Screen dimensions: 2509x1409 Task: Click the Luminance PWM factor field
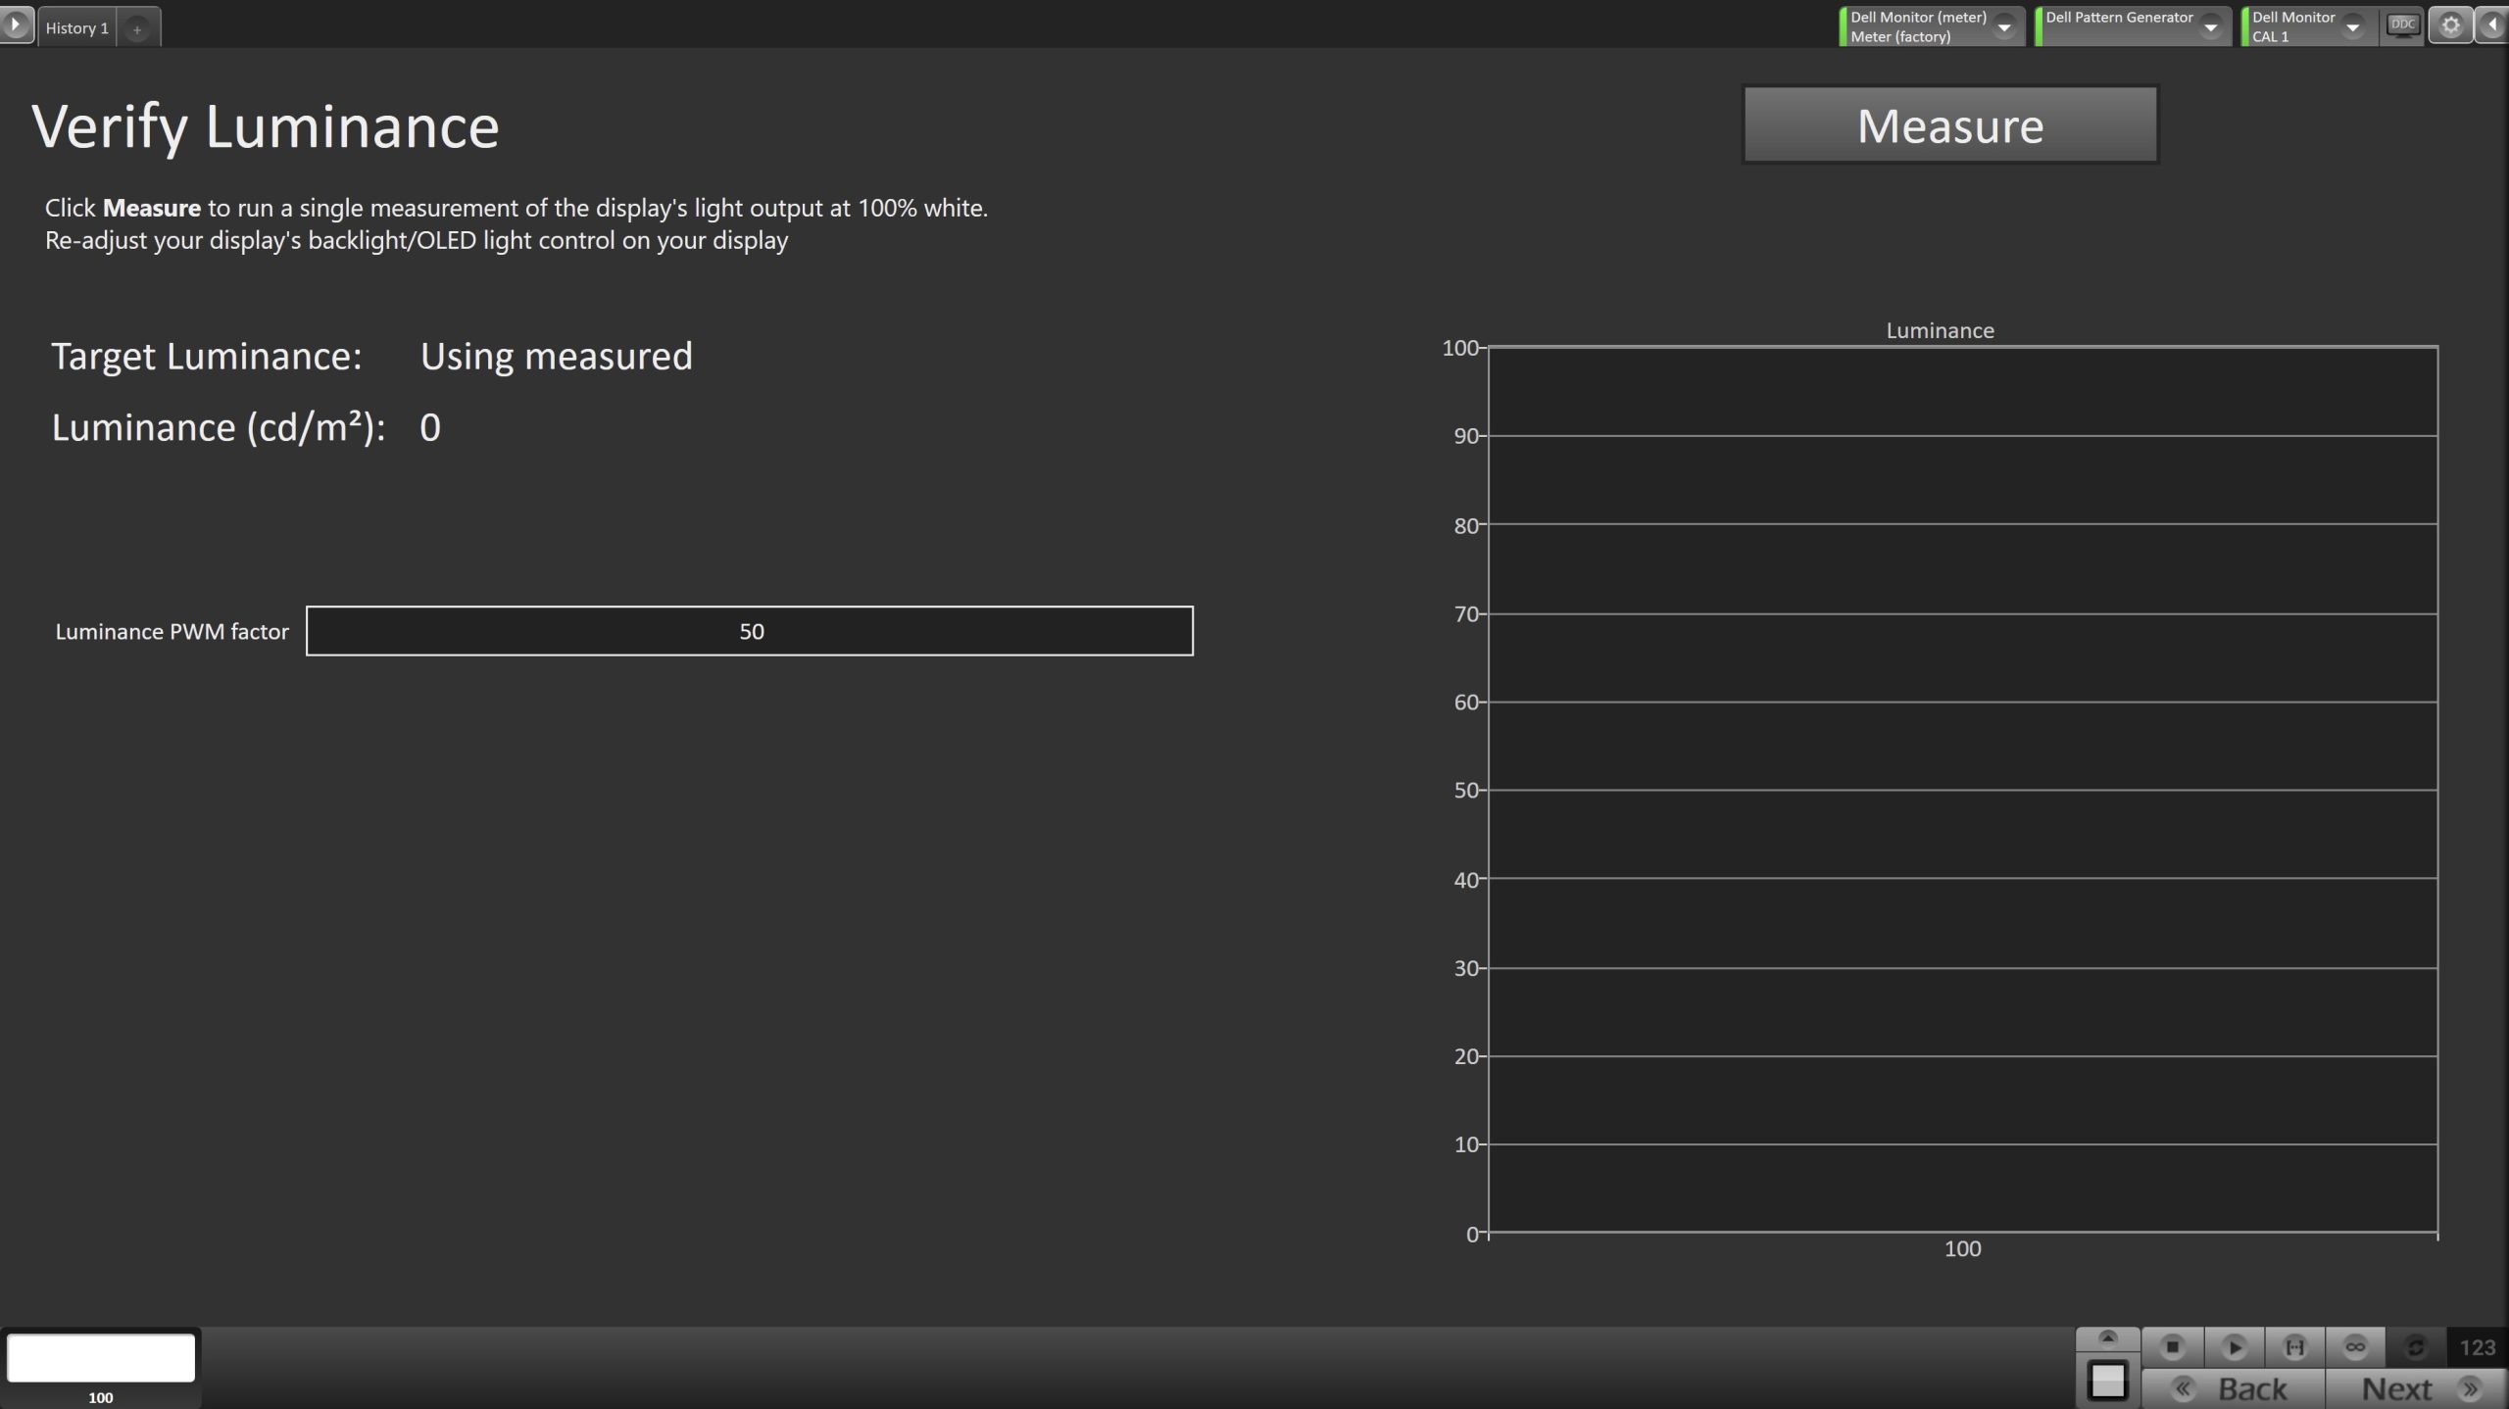[750, 631]
